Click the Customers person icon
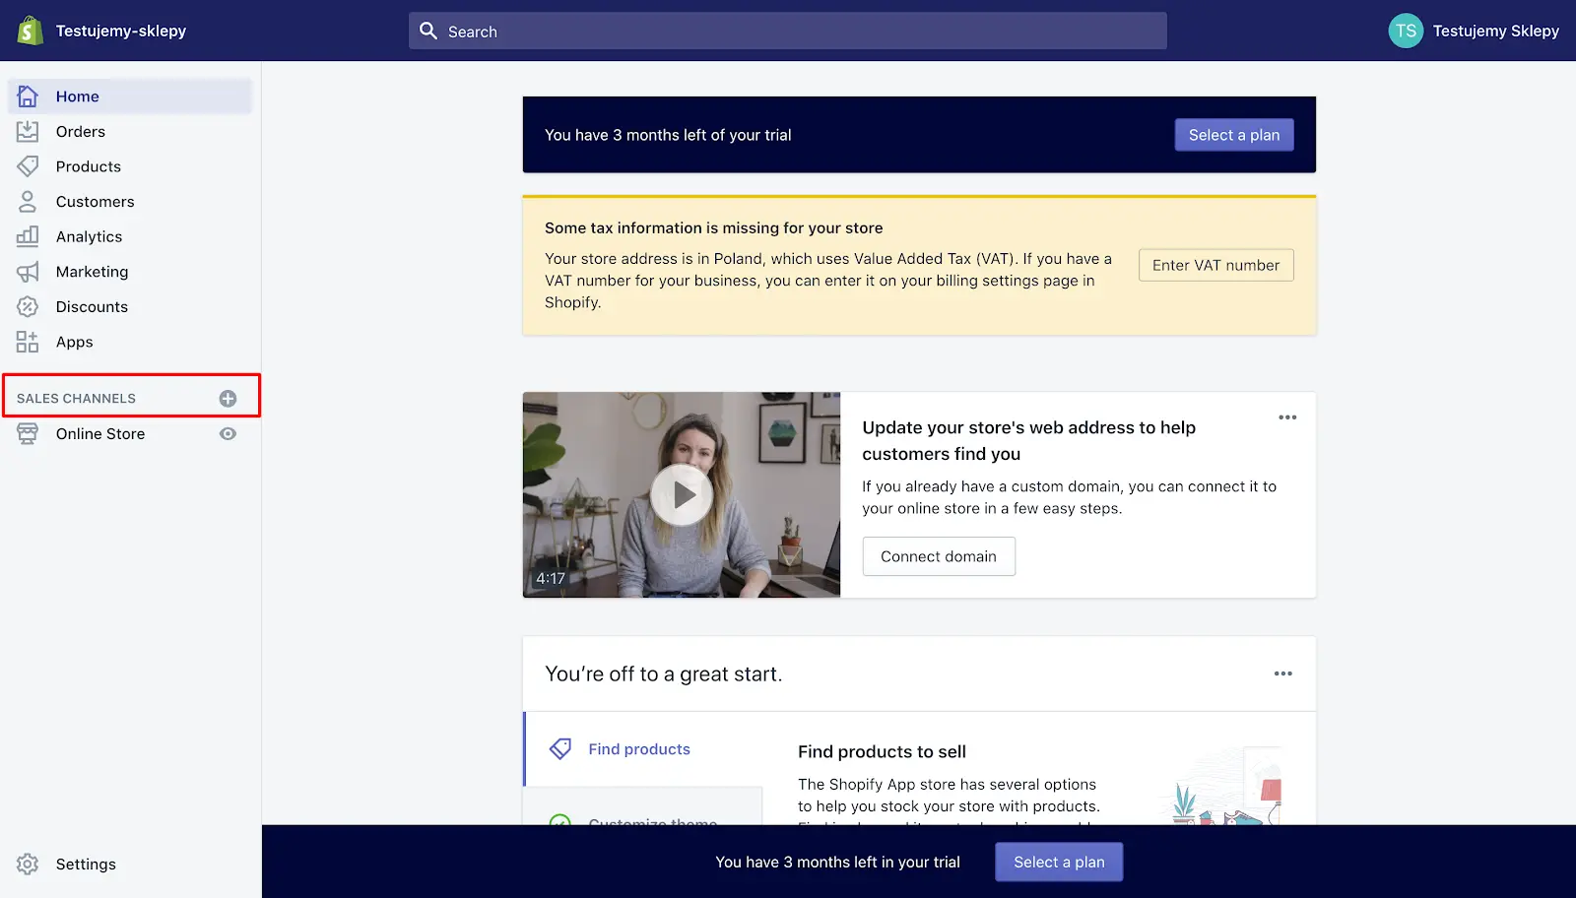The width and height of the screenshot is (1576, 898). pos(28,202)
